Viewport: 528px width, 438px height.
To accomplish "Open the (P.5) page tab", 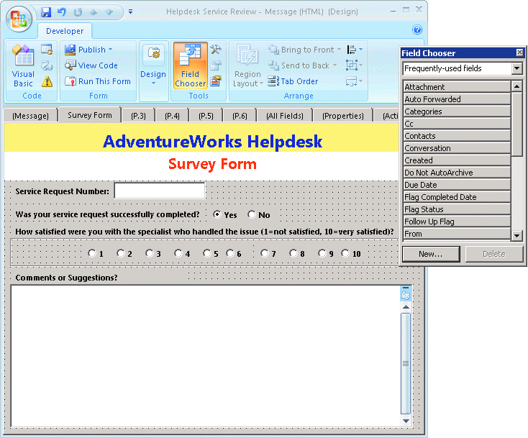I will click(206, 116).
